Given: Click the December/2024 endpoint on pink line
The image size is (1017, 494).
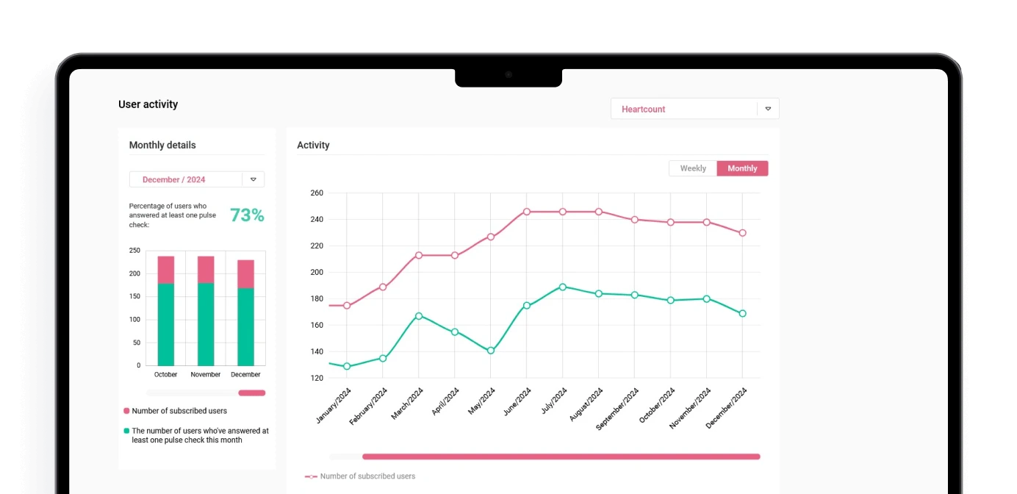Looking at the screenshot, I should 744,232.
